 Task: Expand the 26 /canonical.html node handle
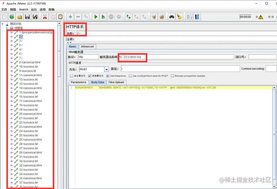click(12, 140)
